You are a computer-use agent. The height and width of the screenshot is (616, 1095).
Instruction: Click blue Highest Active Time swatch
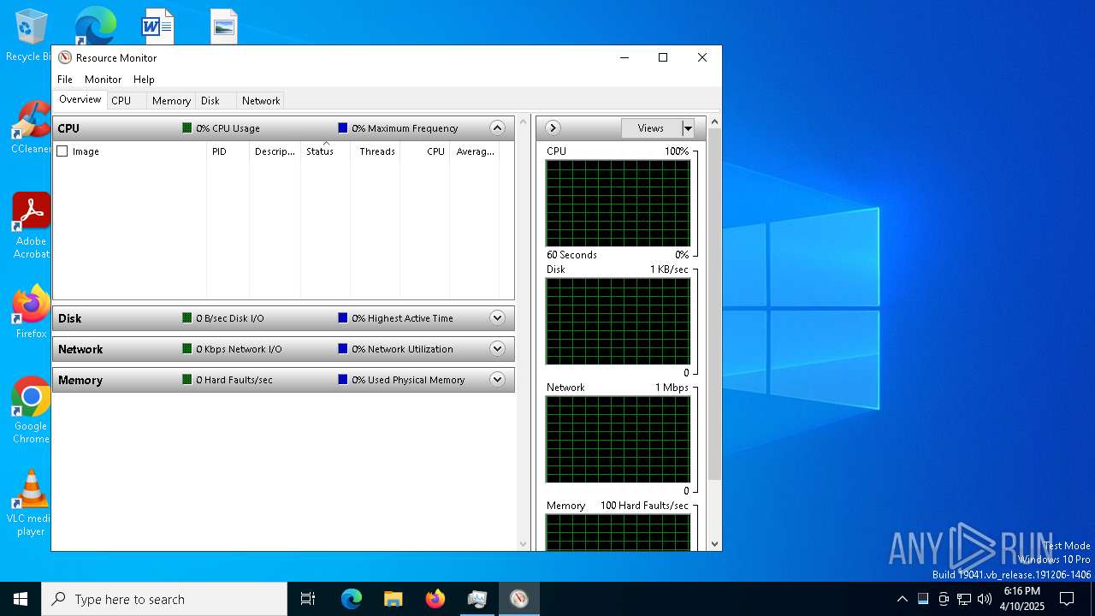click(x=343, y=318)
